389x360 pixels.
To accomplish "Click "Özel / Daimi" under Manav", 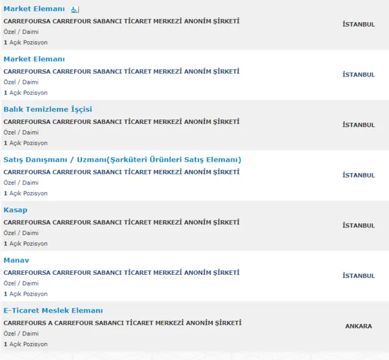I will coord(21,284).
